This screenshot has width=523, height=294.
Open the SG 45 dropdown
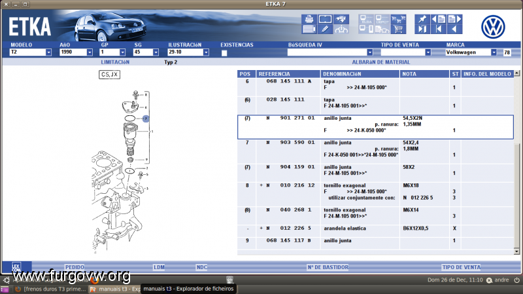pos(156,52)
